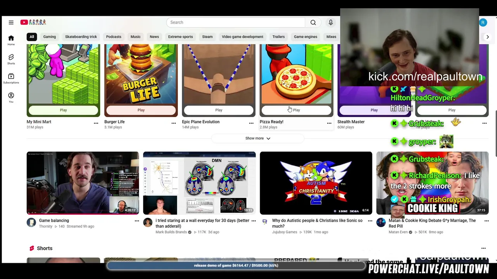The width and height of the screenshot is (497, 279).
Task: Open Jujuboy Games channel avatar
Action: click(x=264, y=222)
